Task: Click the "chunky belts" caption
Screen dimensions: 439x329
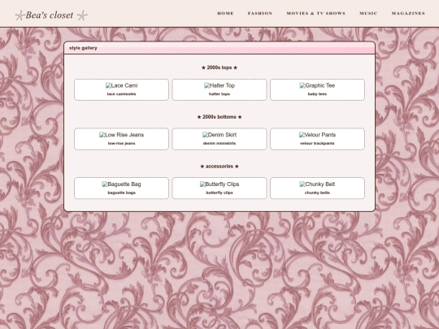Action: click(x=317, y=193)
